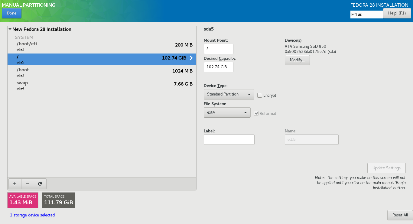Toggle the Reformat checkbox
The width and height of the screenshot is (413, 224).
click(256, 113)
